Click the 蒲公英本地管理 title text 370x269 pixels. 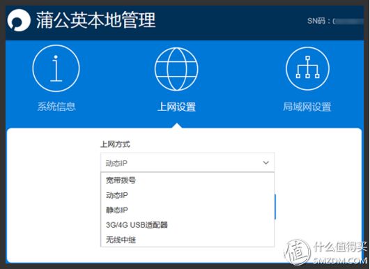click(95, 20)
